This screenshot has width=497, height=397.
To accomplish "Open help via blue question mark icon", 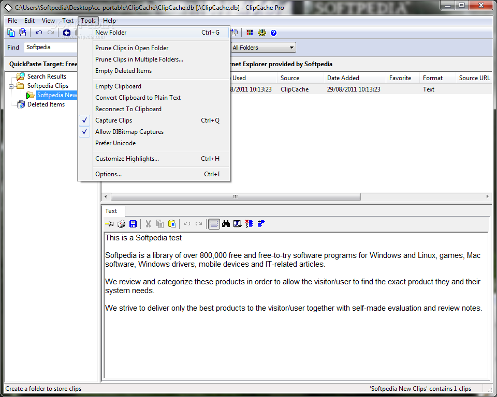I will click(x=273, y=33).
